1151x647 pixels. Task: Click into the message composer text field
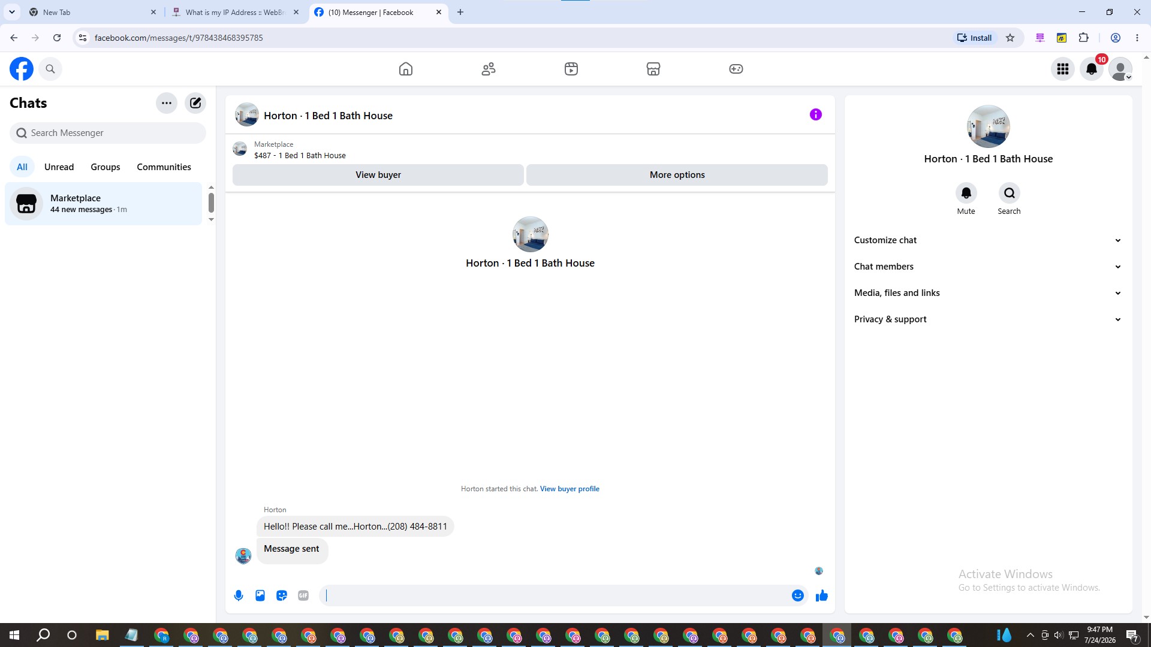[x=555, y=595]
